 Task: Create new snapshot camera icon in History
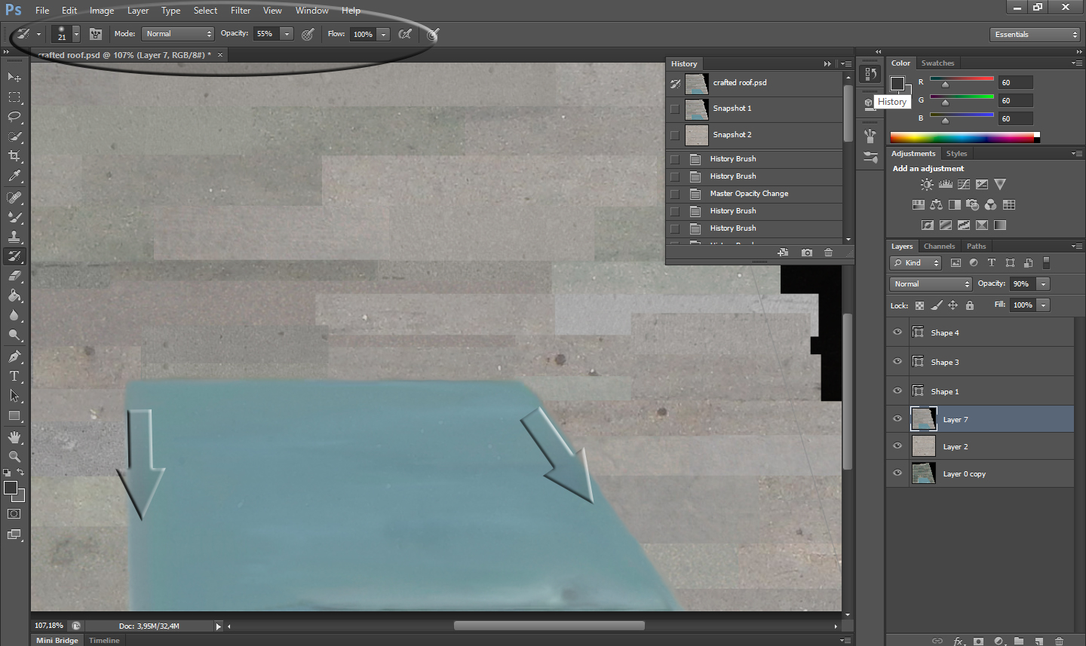[807, 253]
